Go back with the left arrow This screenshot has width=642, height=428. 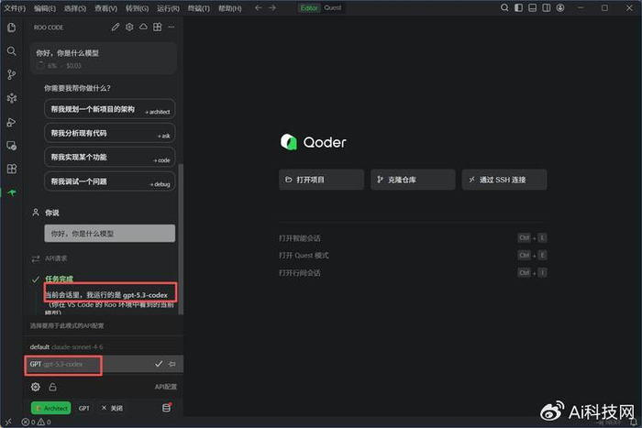point(258,7)
